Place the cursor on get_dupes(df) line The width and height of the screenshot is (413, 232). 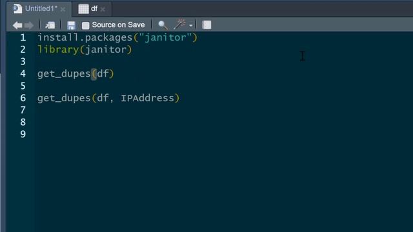pos(76,73)
